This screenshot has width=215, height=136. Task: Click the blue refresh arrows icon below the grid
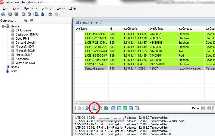coord(87,108)
